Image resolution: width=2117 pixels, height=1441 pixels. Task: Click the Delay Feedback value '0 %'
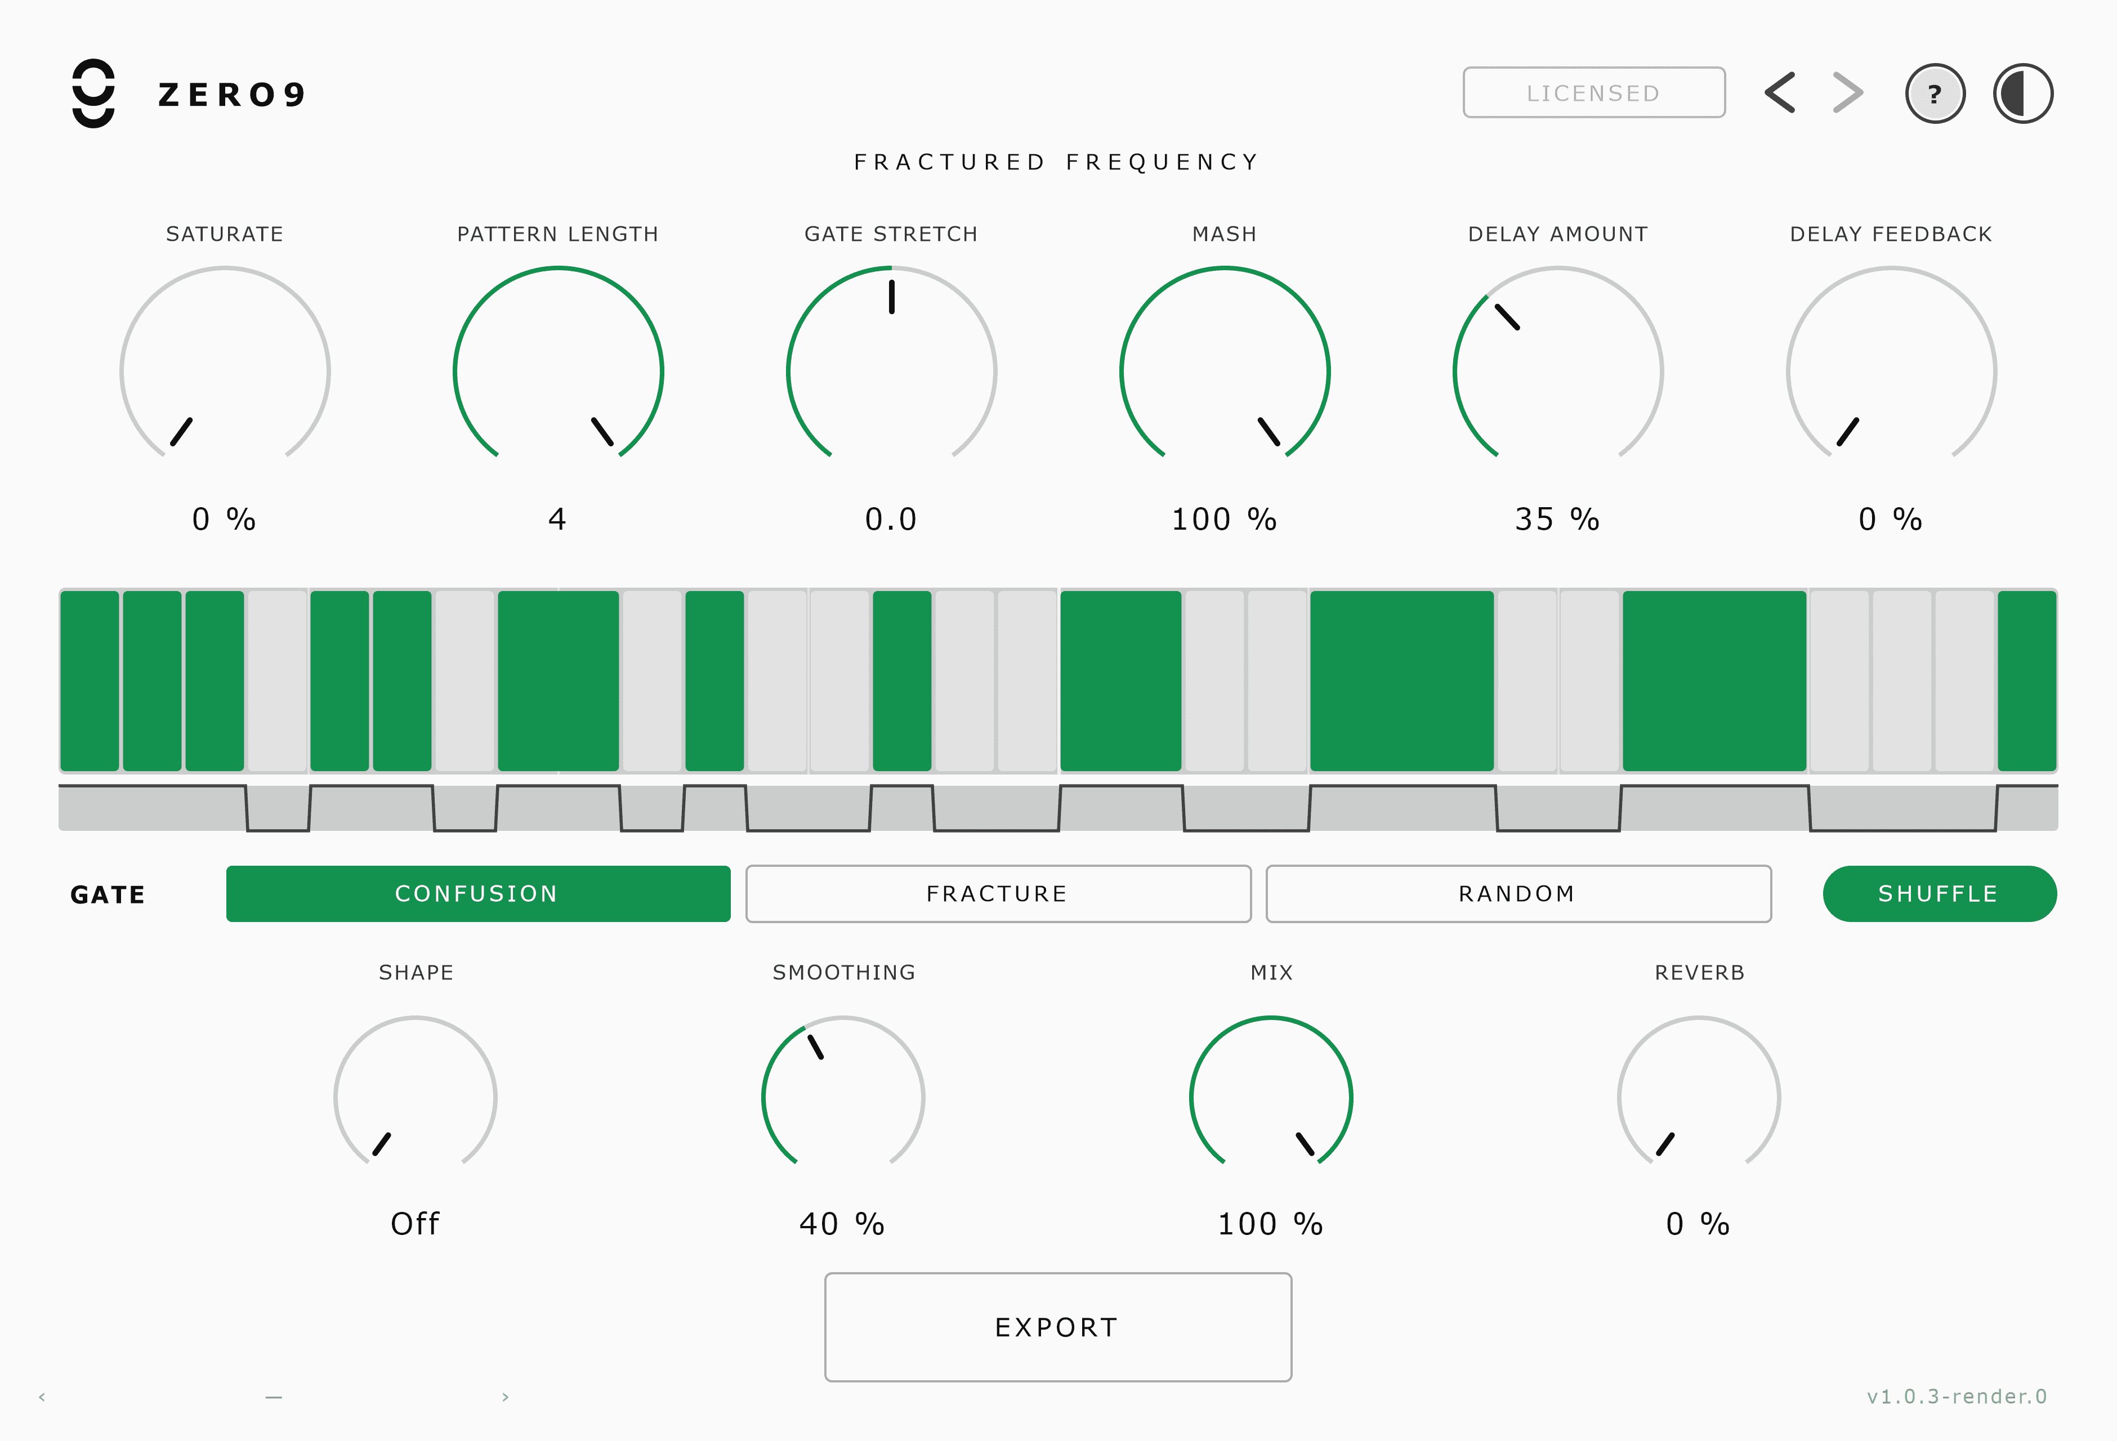(1891, 519)
